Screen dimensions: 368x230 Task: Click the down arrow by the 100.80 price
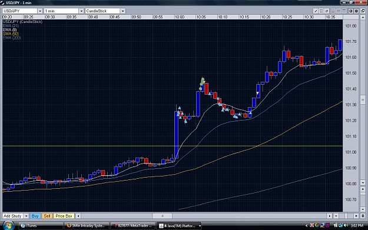363,182
